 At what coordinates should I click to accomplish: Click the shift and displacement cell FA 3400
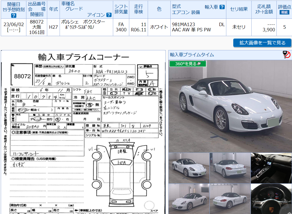[121, 27]
